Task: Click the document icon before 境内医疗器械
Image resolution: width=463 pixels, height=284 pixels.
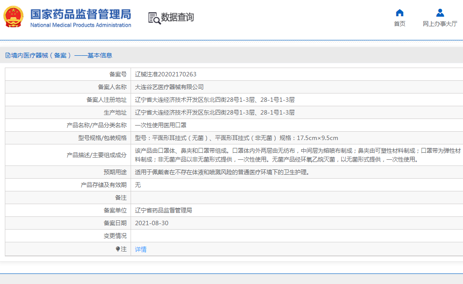Action: tap(7, 55)
